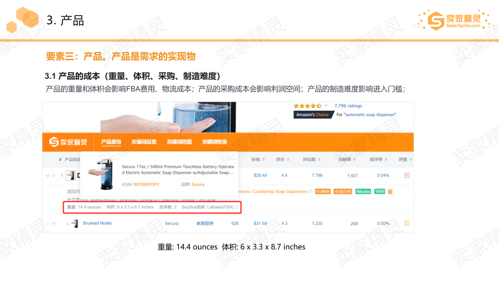Favorite the first product with the heart icon

point(53,176)
